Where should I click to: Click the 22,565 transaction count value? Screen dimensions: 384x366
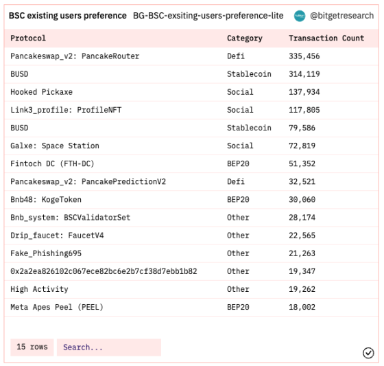coord(302,236)
